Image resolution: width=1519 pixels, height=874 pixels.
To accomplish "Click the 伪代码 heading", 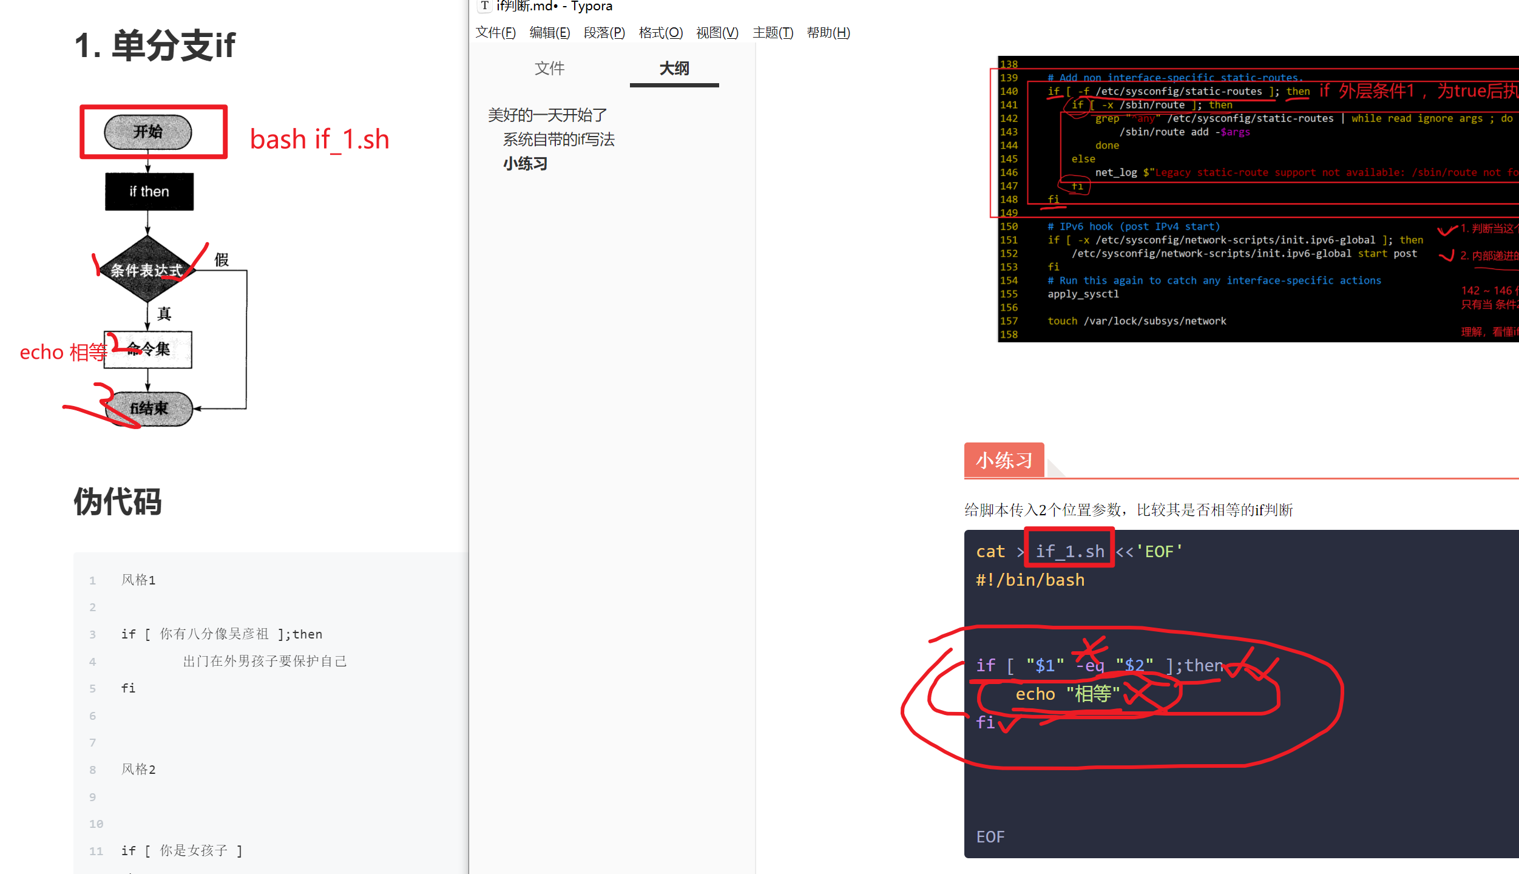I will pyautogui.click(x=118, y=502).
